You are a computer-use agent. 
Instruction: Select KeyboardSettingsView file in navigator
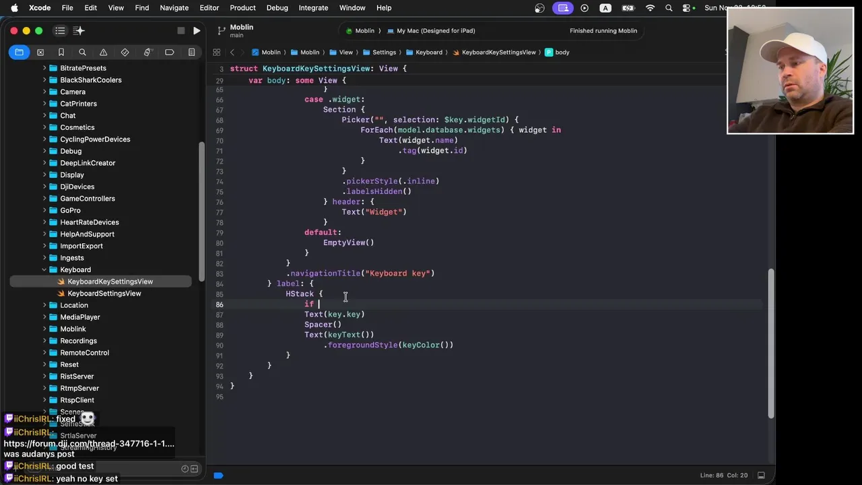(x=104, y=294)
